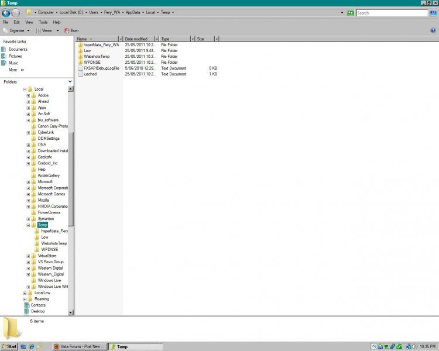
Task: Click the volume icon in system tray
Action: (x=415, y=347)
